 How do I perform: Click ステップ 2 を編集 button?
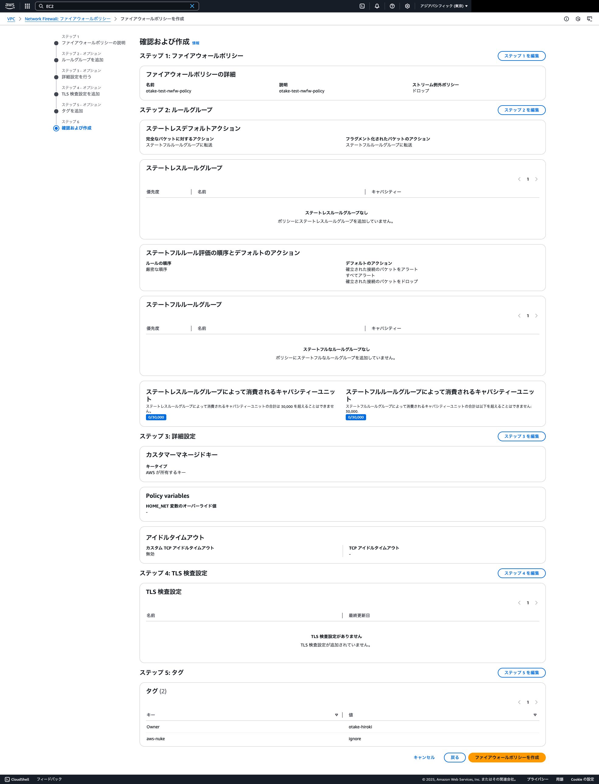[521, 110]
